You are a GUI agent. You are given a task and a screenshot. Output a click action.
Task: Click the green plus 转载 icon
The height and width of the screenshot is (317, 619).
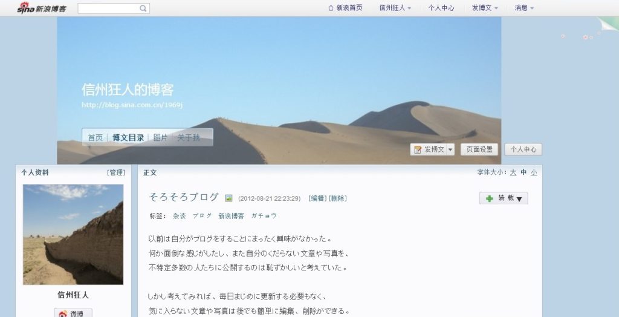[490, 198]
